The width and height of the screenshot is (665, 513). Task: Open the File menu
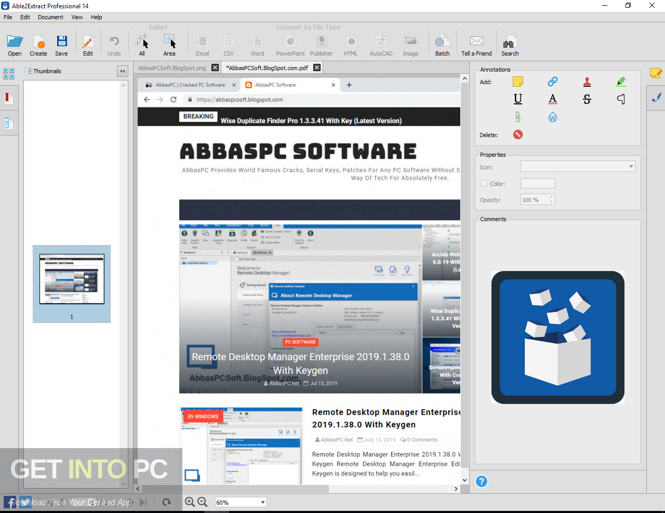pos(8,17)
